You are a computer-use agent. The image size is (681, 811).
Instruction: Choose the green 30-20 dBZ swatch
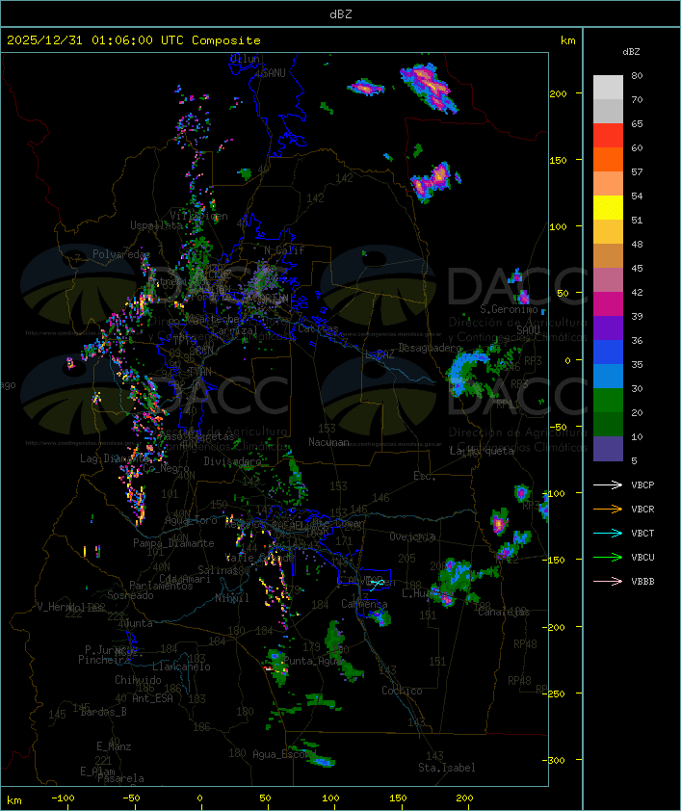(608, 400)
